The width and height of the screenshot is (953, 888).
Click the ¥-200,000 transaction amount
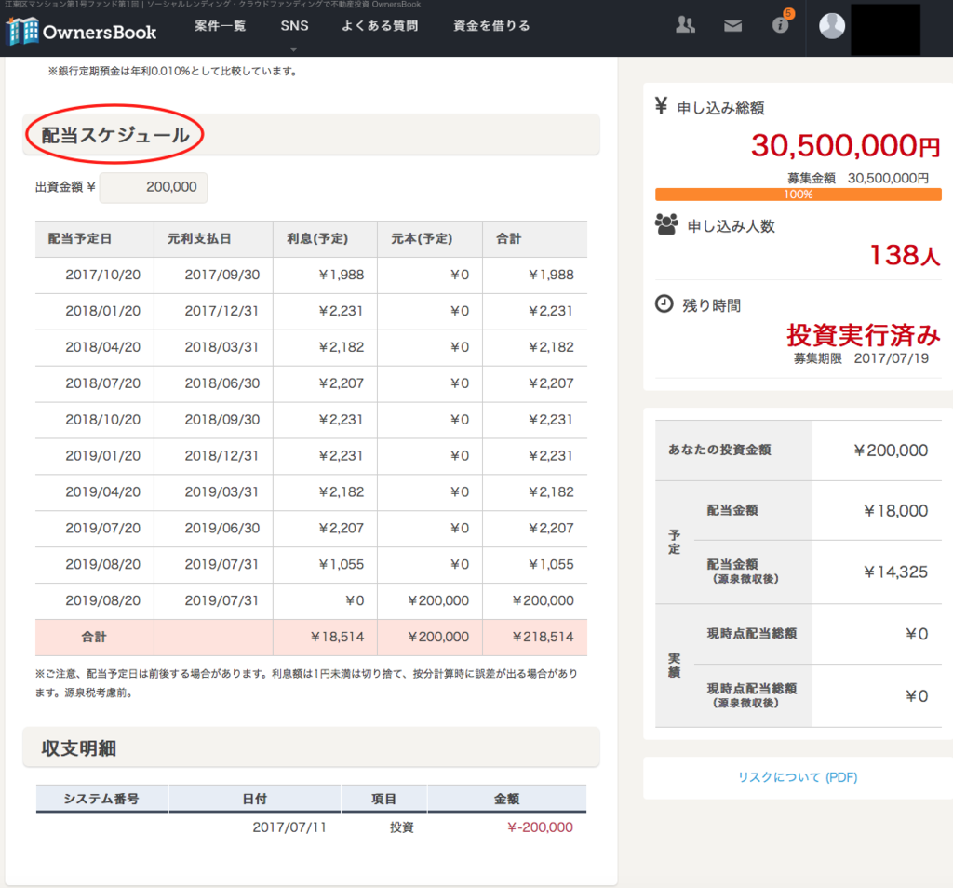tap(540, 827)
